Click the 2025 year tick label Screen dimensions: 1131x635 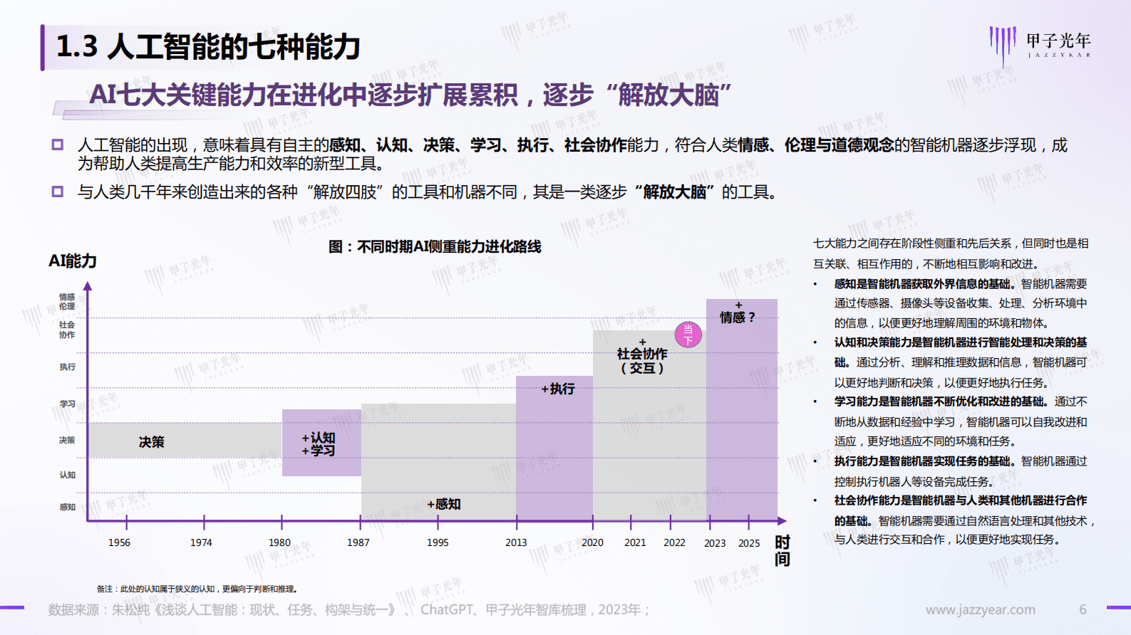(749, 543)
